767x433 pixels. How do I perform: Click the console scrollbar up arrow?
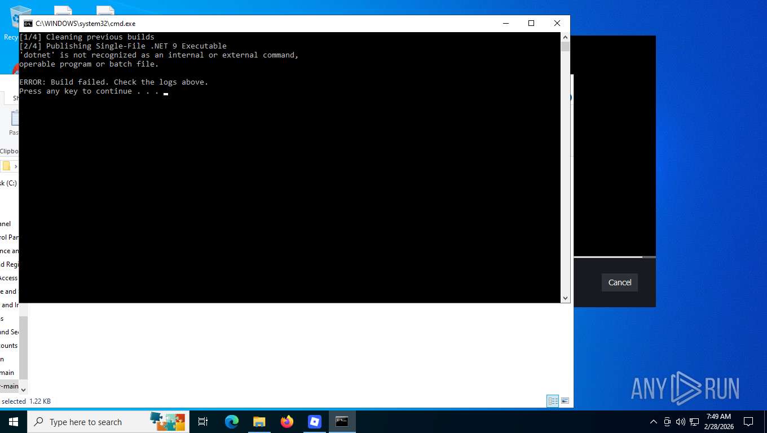pos(565,37)
